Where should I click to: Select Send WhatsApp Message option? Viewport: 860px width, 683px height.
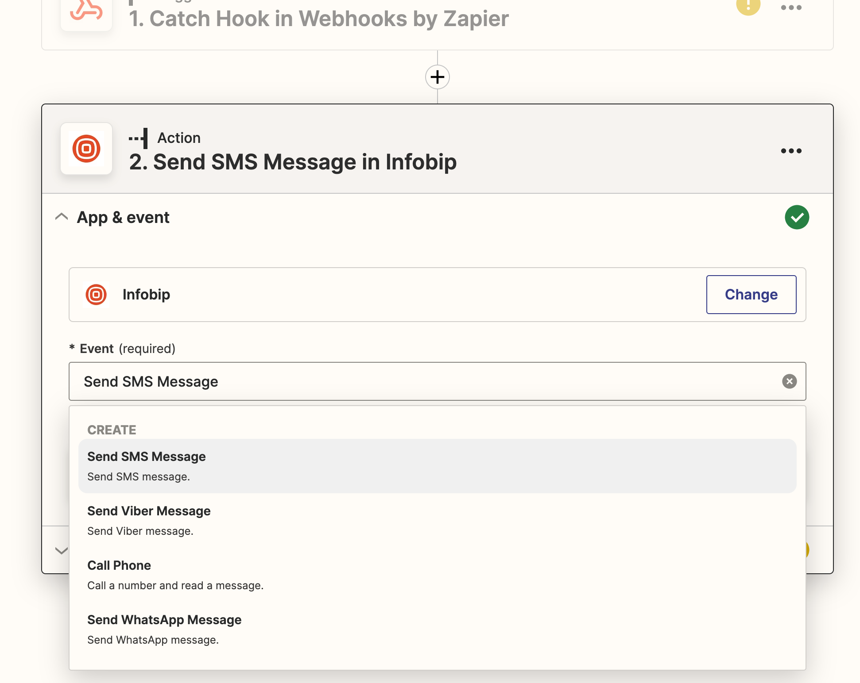438,629
